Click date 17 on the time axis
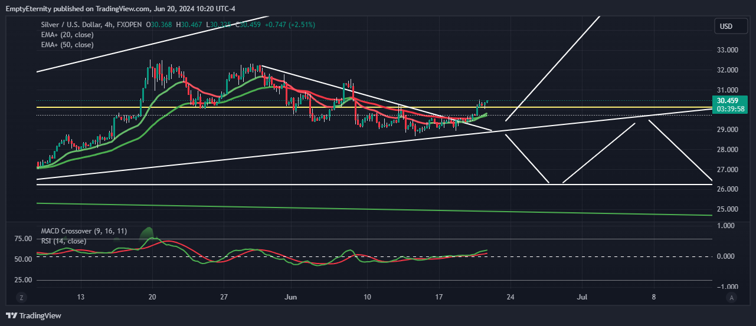This screenshot has height=326, width=756. tap(438, 298)
